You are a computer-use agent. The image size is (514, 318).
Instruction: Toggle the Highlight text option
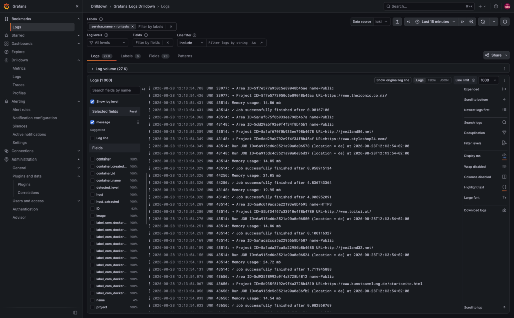point(504,187)
